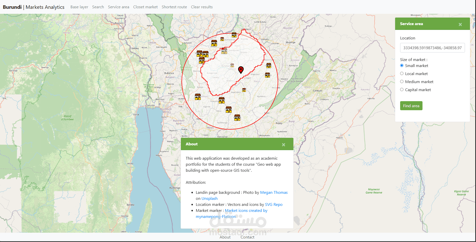Choose Local market radio option
Viewport: 476px width, 242px height.
tap(402, 74)
